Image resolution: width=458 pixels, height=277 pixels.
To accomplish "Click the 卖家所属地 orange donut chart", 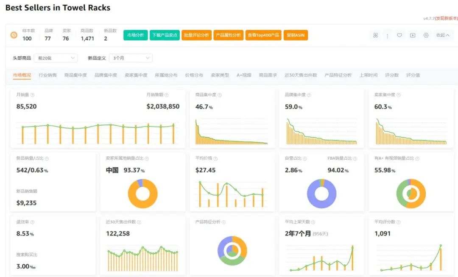I will click(x=143, y=194).
